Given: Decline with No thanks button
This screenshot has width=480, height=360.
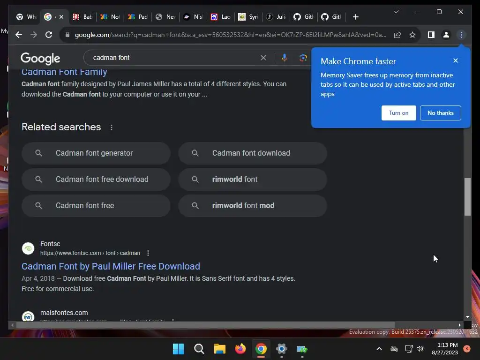Looking at the screenshot, I should pos(441,113).
